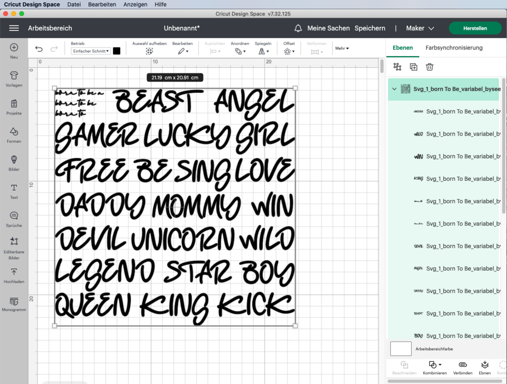
Task: Expand the Maker machine dropdown
Action: [x=420, y=28]
